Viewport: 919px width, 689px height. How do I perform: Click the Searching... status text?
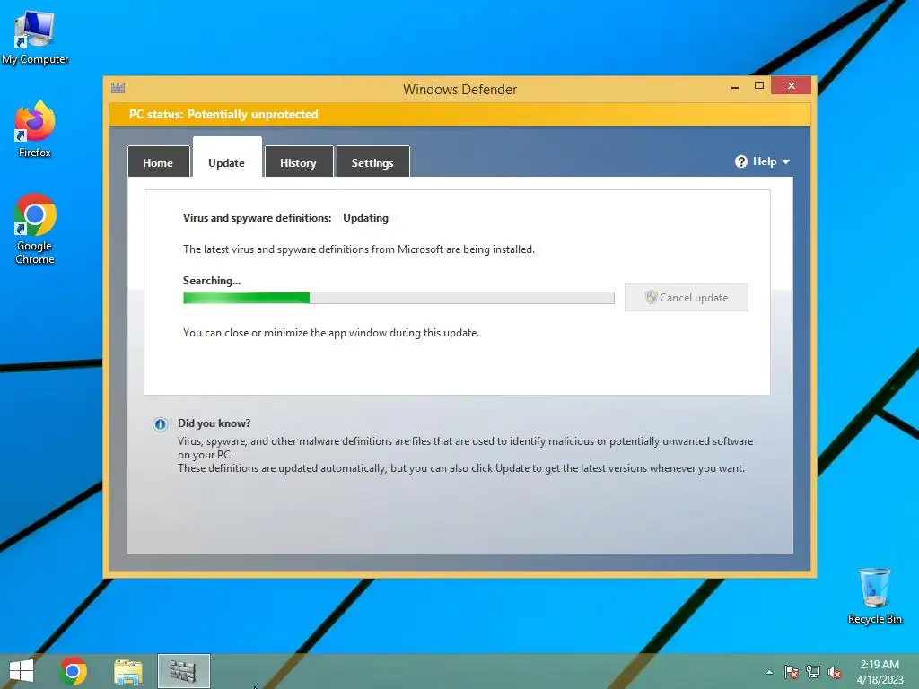(212, 281)
